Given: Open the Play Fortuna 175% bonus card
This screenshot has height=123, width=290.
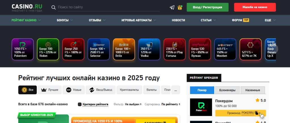Looking at the screenshot, I should pyautogui.click(x=174, y=49).
